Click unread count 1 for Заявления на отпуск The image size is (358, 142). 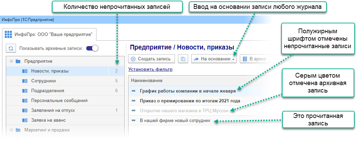[116, 110]
